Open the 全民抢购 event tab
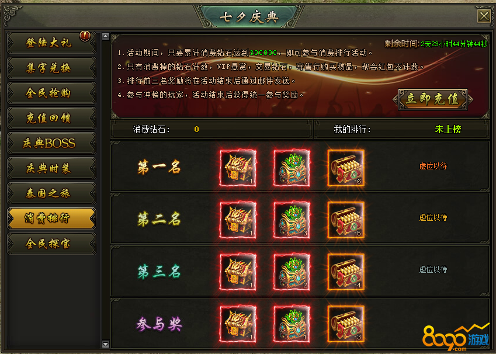The height and width of the screenshot is (354, 496). click(x=51, y=93)
